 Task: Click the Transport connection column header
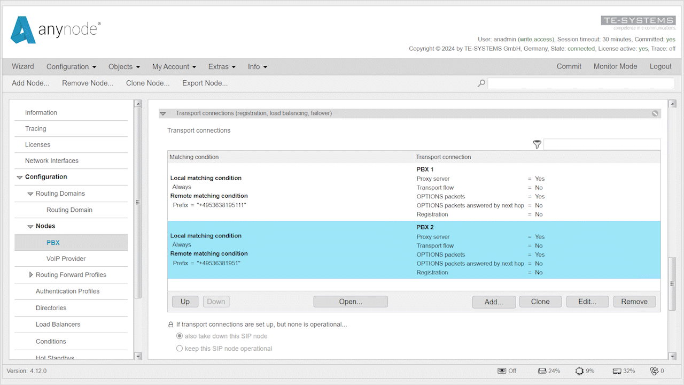click(x=444, y=157)
